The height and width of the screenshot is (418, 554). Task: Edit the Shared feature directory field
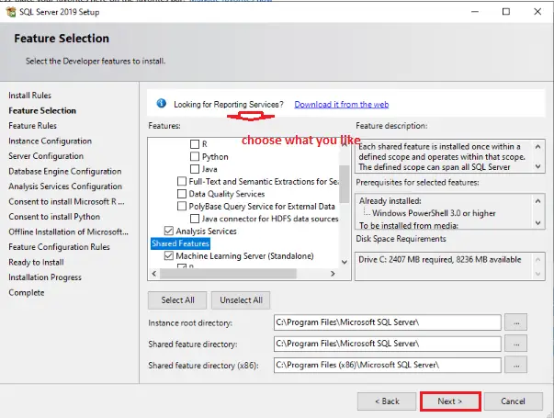[387, 344]
